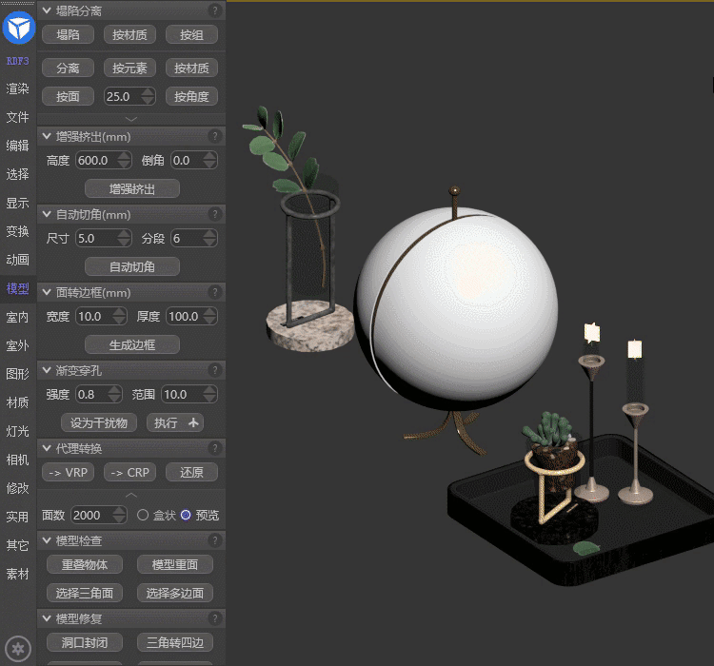Convert to CRP proxy button
This screenshot has height=666, width=714.
(129, 472)
